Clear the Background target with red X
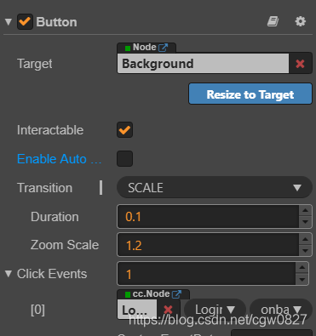 pos(300,64)
